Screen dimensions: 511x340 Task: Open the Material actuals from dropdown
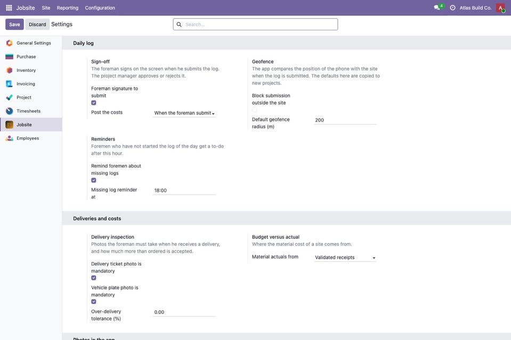coord(345,258)
